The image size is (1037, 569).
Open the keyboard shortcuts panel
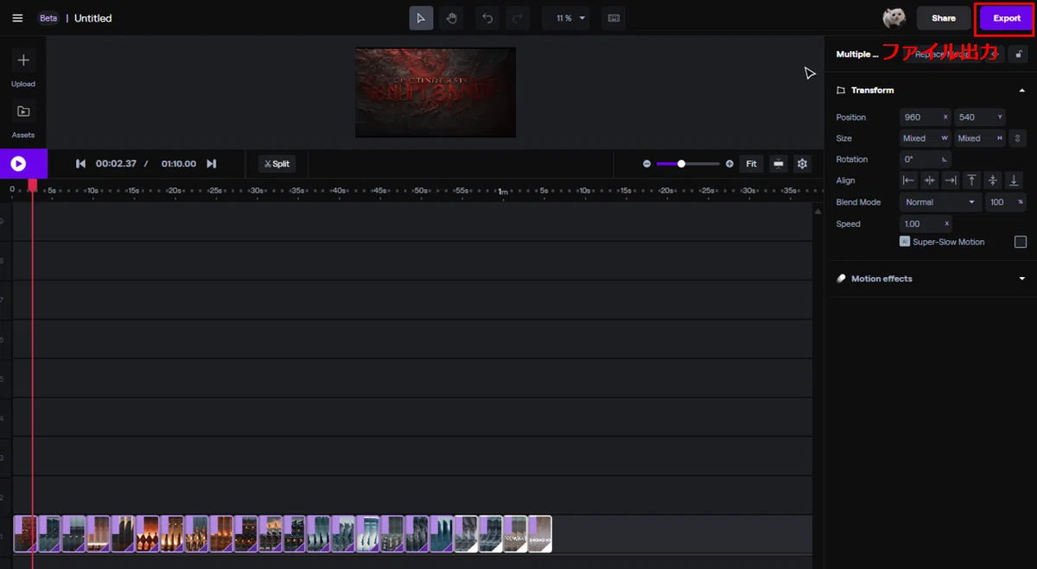[x=614, y=18]
